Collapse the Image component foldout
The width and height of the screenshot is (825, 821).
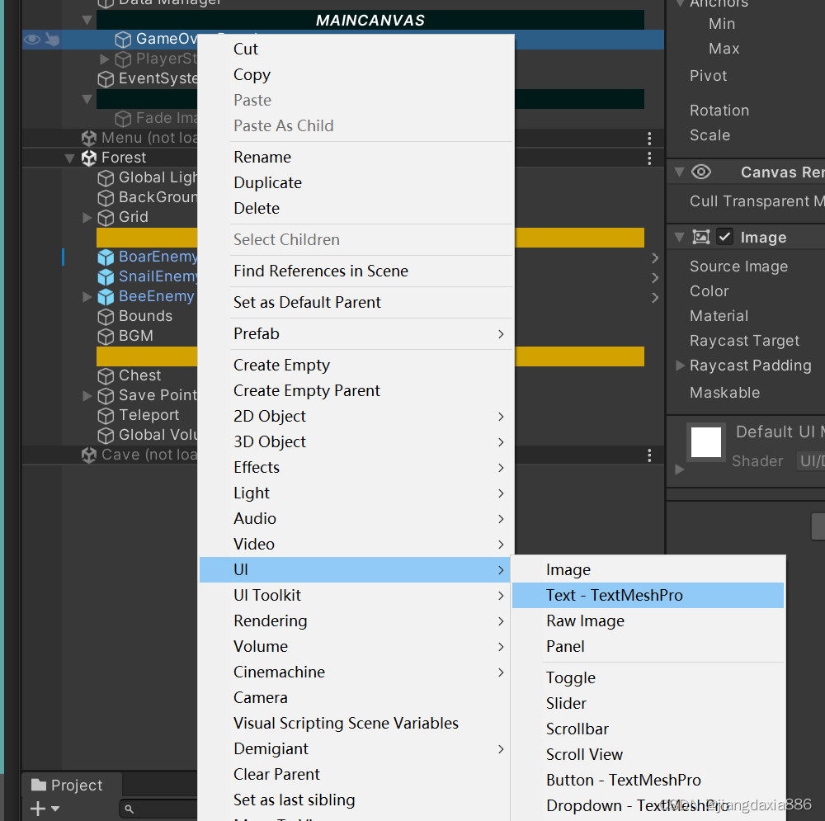pos(679,237)
